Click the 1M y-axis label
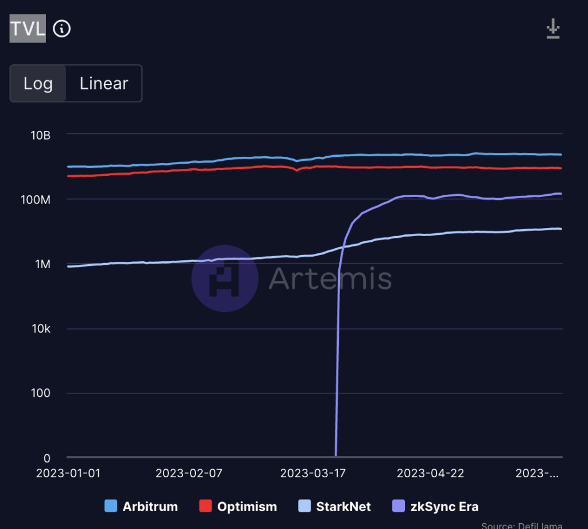 tap(42, 264)
